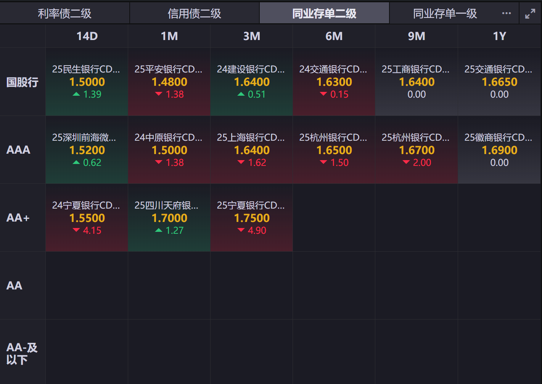Open the more tabs ellipsis menu
This screenshot has width=542, height=384.
(507, 13)
